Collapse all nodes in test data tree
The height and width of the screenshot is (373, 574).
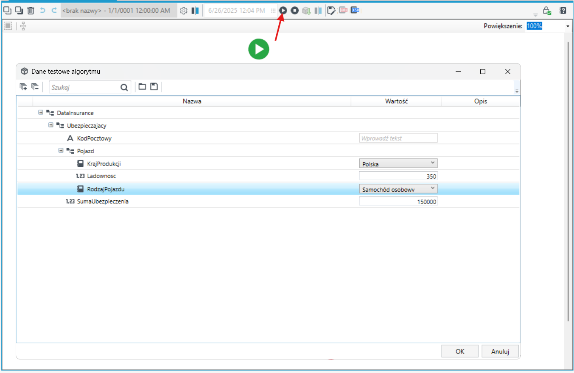[x=35, y=87]
